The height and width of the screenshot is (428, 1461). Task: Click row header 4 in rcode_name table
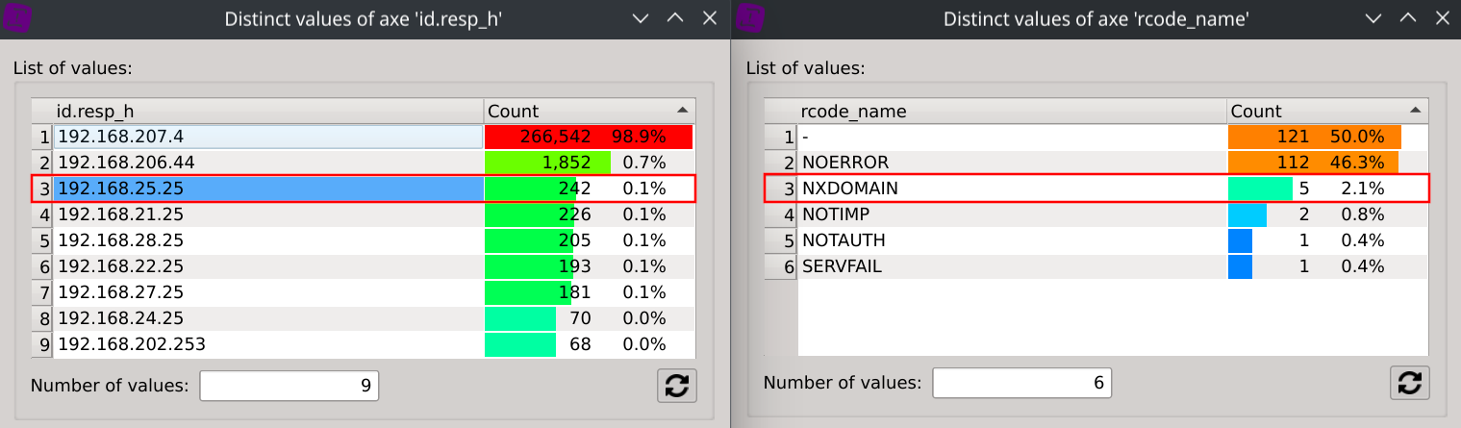click(x=781, y=214)
